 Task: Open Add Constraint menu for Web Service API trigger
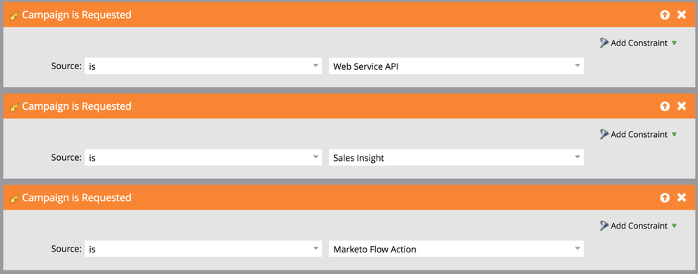(x=639, y=43)
